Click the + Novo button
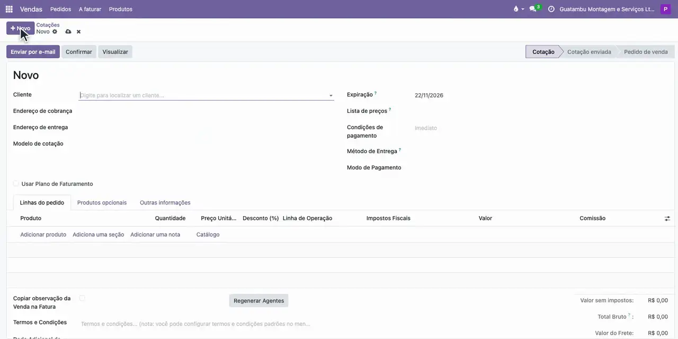 (20, 28)
